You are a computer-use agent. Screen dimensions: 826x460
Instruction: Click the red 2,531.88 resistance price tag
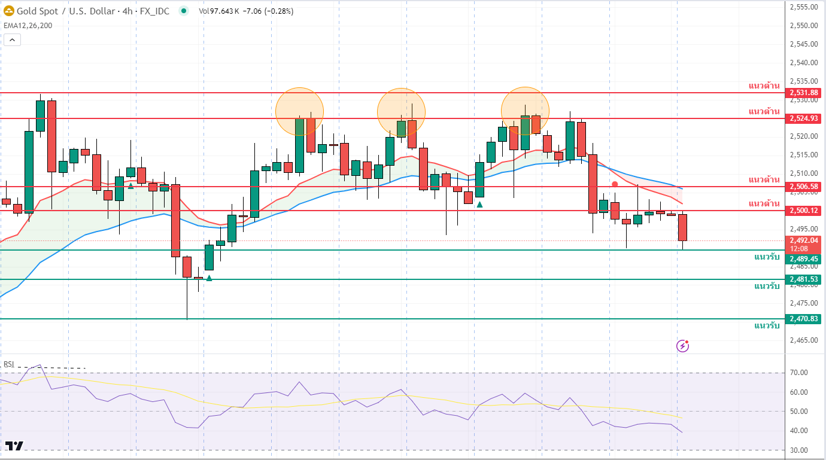803,93
